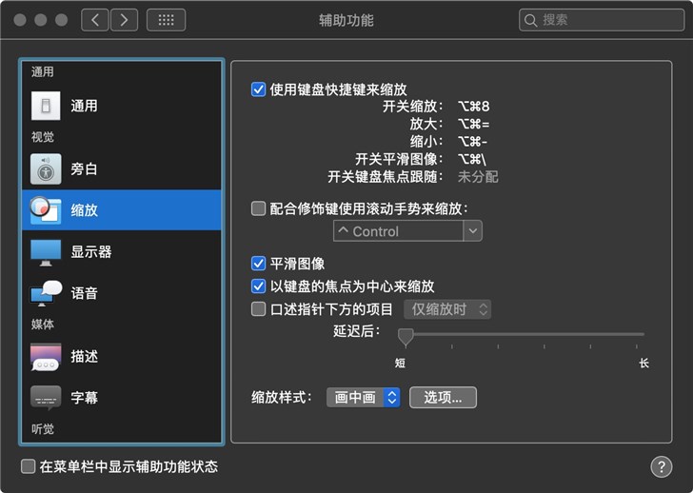Click the ⌥⌘\ shortcut text
Image resolution: width=693 pixels, height=493 pixels.
[x=472, y=159]
